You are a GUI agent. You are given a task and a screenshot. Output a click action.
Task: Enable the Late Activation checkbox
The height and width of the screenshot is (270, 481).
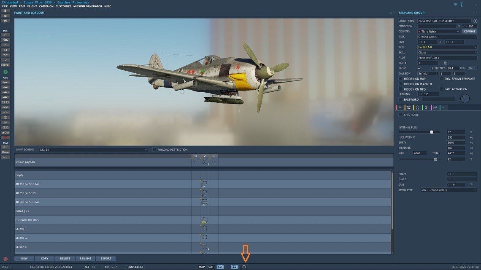[x=441, y=89]
